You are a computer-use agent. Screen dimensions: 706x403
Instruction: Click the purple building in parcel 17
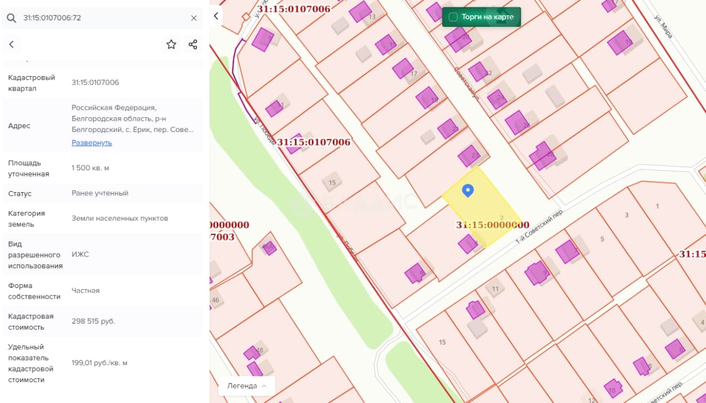click(x=403, y=68)
